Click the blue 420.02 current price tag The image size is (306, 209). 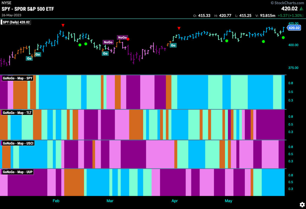(x=294, y=28)
